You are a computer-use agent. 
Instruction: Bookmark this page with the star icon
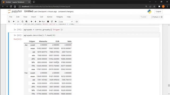[x=154, y=6]
